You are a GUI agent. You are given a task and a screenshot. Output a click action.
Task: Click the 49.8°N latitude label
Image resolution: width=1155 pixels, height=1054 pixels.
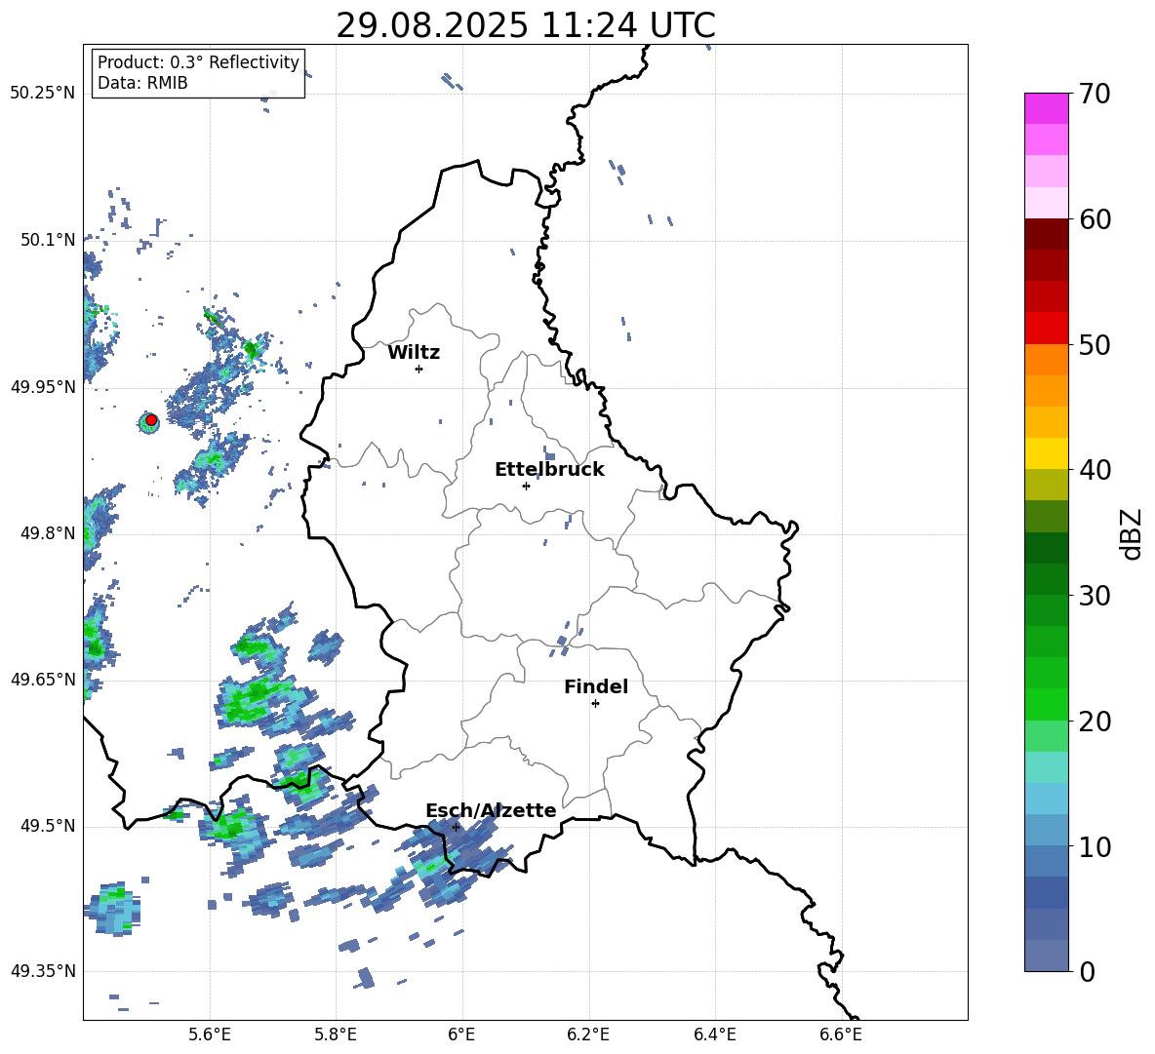pos(48,533)
